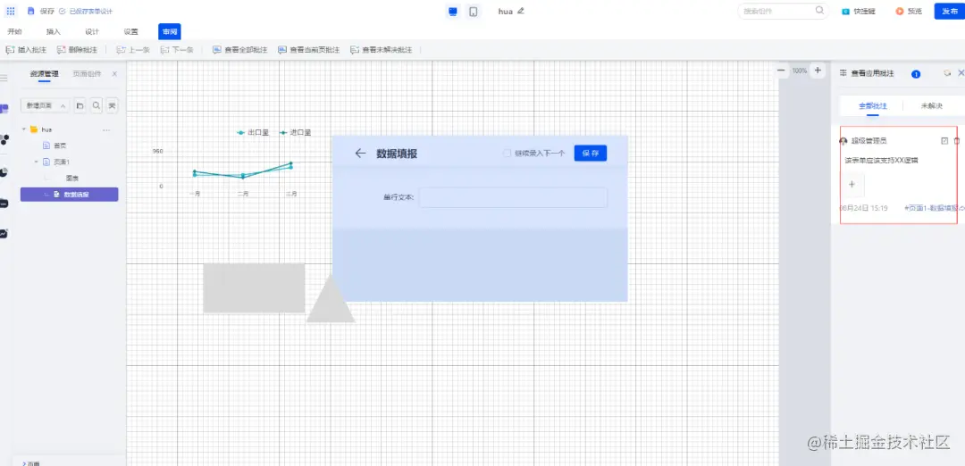The height and width of the screenshot is (466, 965).
Task: Open the app grid launcher icon
Action: pos(11,11)
